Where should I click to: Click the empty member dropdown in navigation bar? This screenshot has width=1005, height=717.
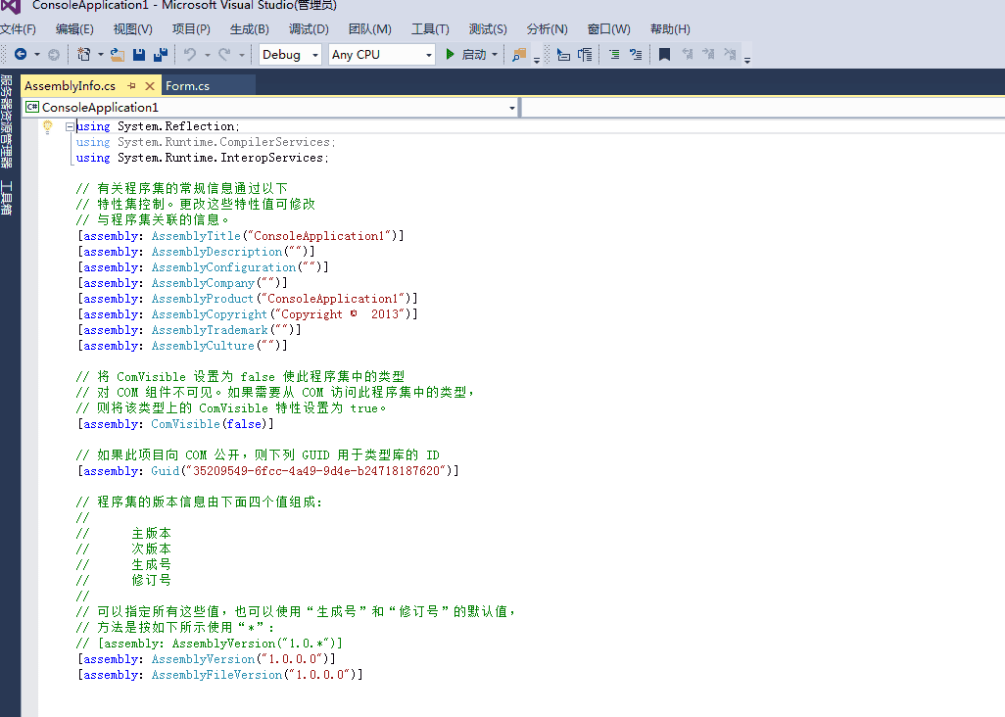click(x=763, y=108)
